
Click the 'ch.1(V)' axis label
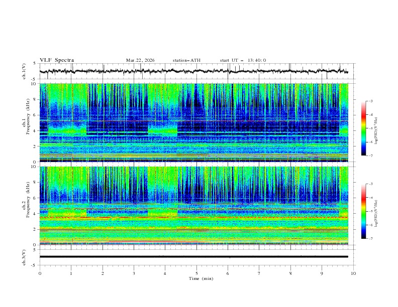(24, 71)
